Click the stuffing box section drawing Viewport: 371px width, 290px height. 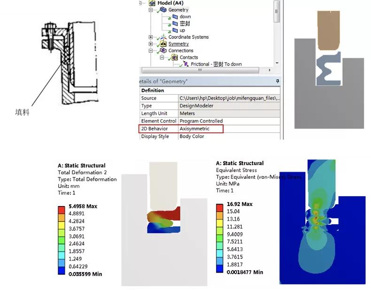70,63
